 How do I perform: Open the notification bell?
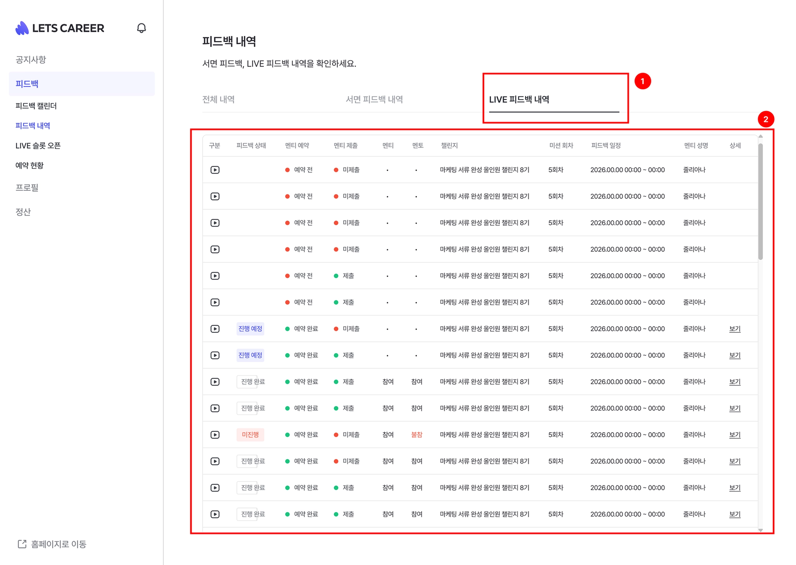coord(141,28)
